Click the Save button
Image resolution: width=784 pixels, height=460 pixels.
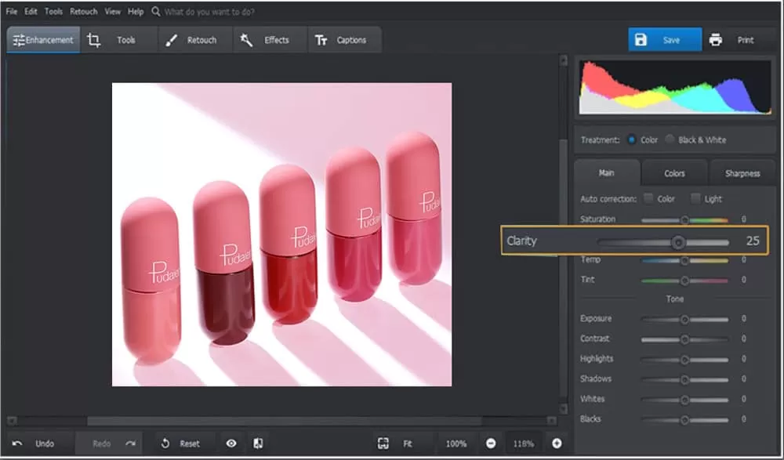pyautogui.click(x=665, y=40)
